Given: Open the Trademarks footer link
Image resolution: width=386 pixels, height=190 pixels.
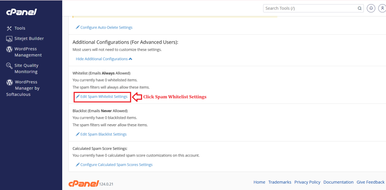Looking at the screenshot, I should coord(280,182).
